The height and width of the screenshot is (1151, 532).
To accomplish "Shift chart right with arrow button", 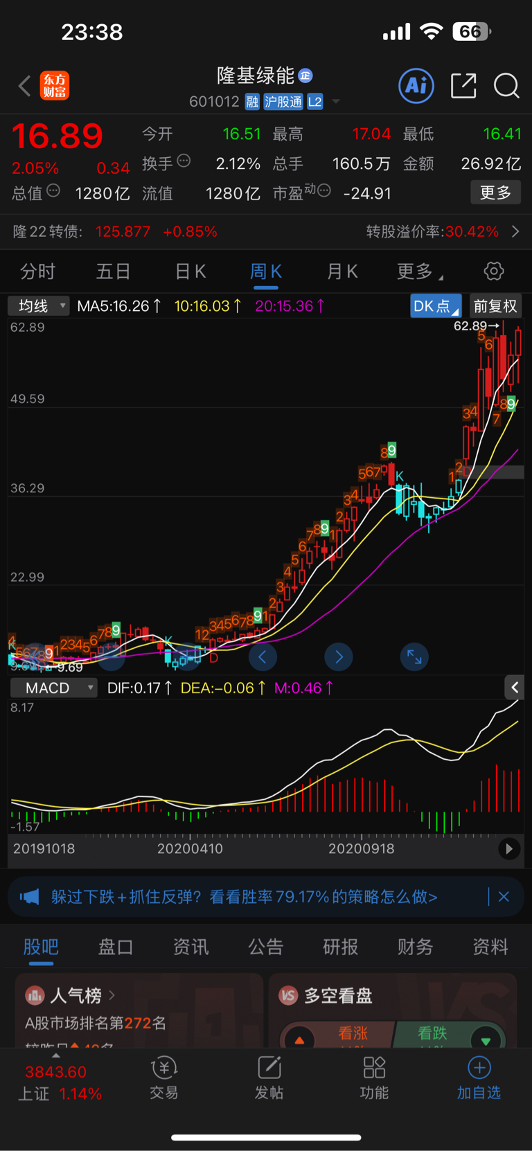I will click(x=339, y=657).
